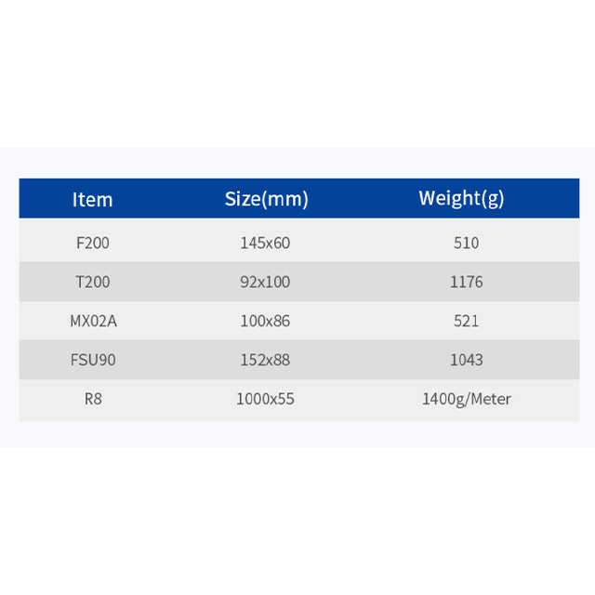Click the 92x100 size value
595x595 pixels.
265,282
